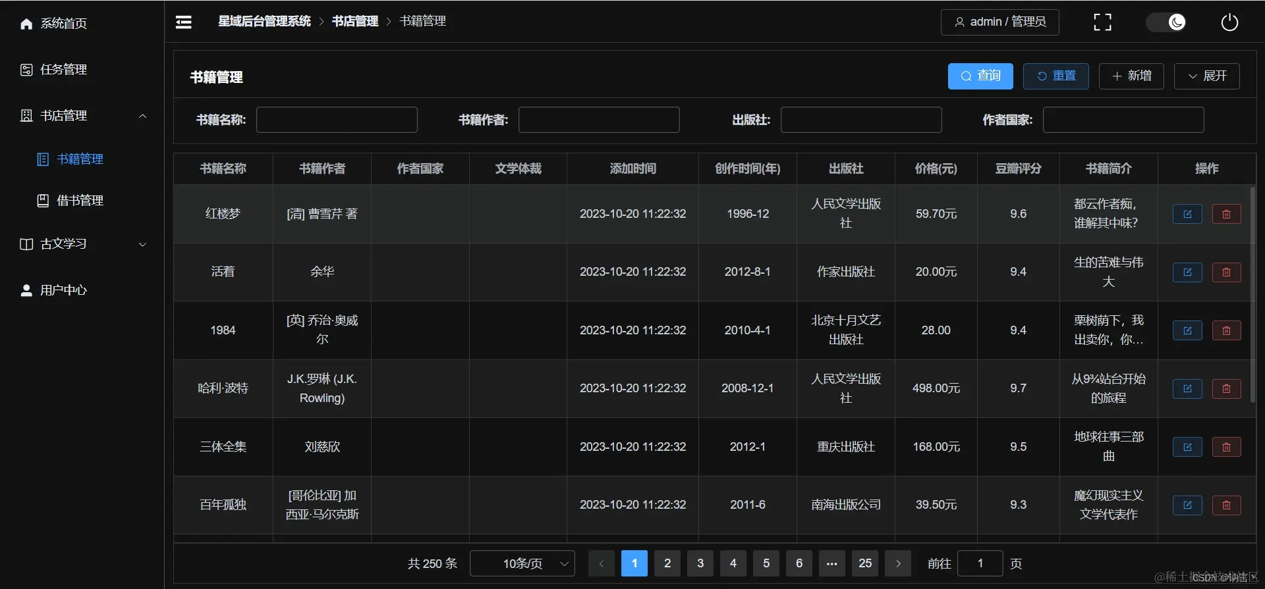Click the 红楼梦 book name cell
The height and width of the screenshot is (589, 1265).
tap(223, 214)
